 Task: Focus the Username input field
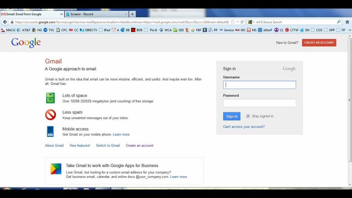pyautogui.click(x=260, y=85)
